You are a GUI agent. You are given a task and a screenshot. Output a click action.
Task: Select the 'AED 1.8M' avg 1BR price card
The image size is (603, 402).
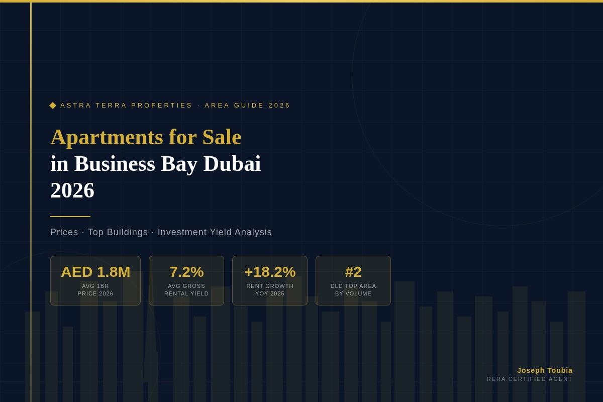click(95, 280)
